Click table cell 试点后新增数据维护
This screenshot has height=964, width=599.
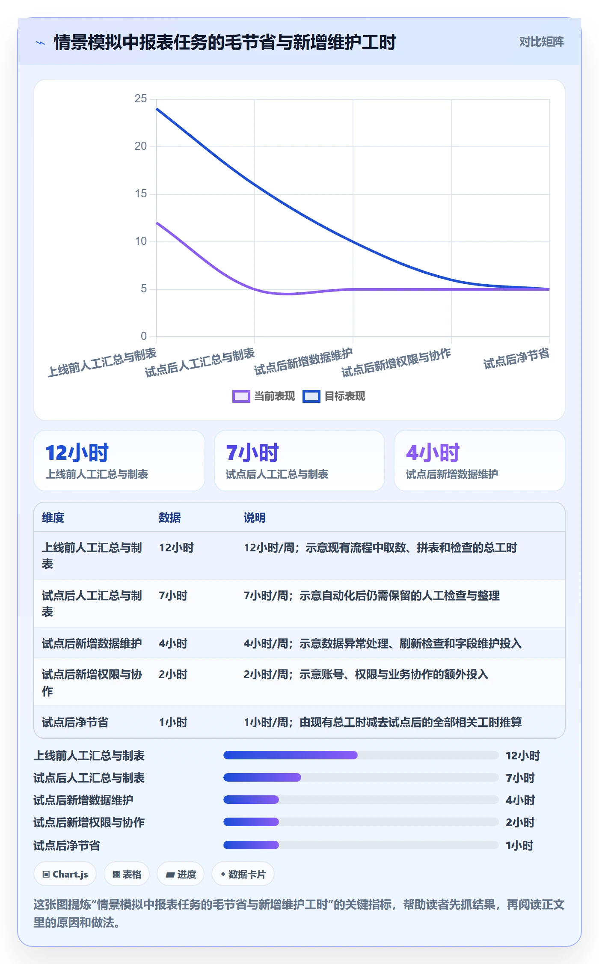(x=92, y=643)
